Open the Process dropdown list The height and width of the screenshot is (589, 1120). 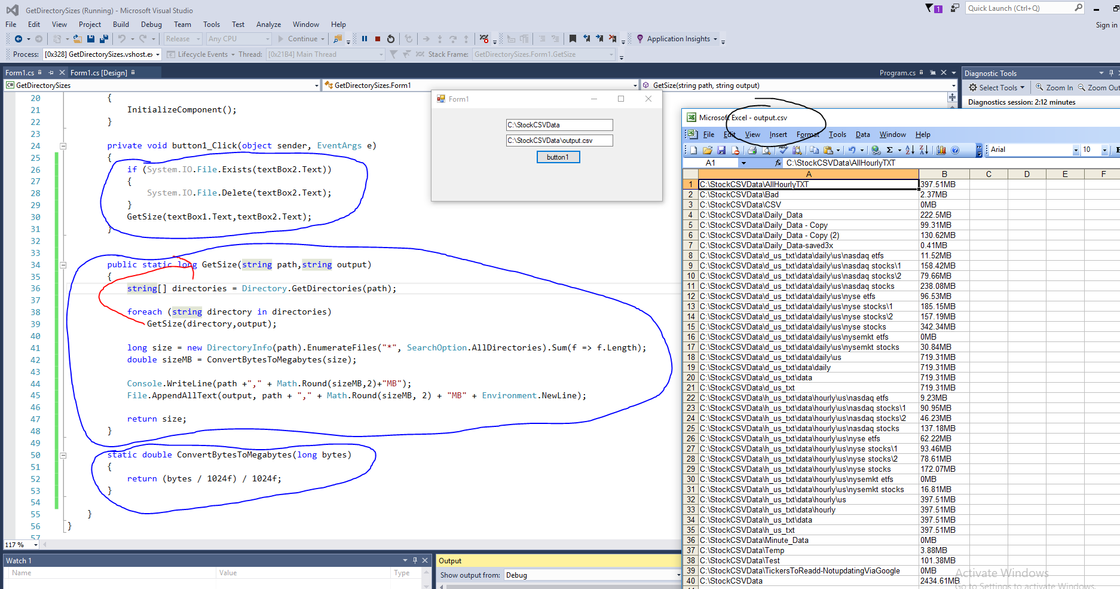(158, 54)
